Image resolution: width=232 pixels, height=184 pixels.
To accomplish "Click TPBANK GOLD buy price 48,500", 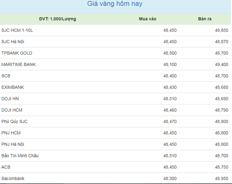I will coord(170,53).
